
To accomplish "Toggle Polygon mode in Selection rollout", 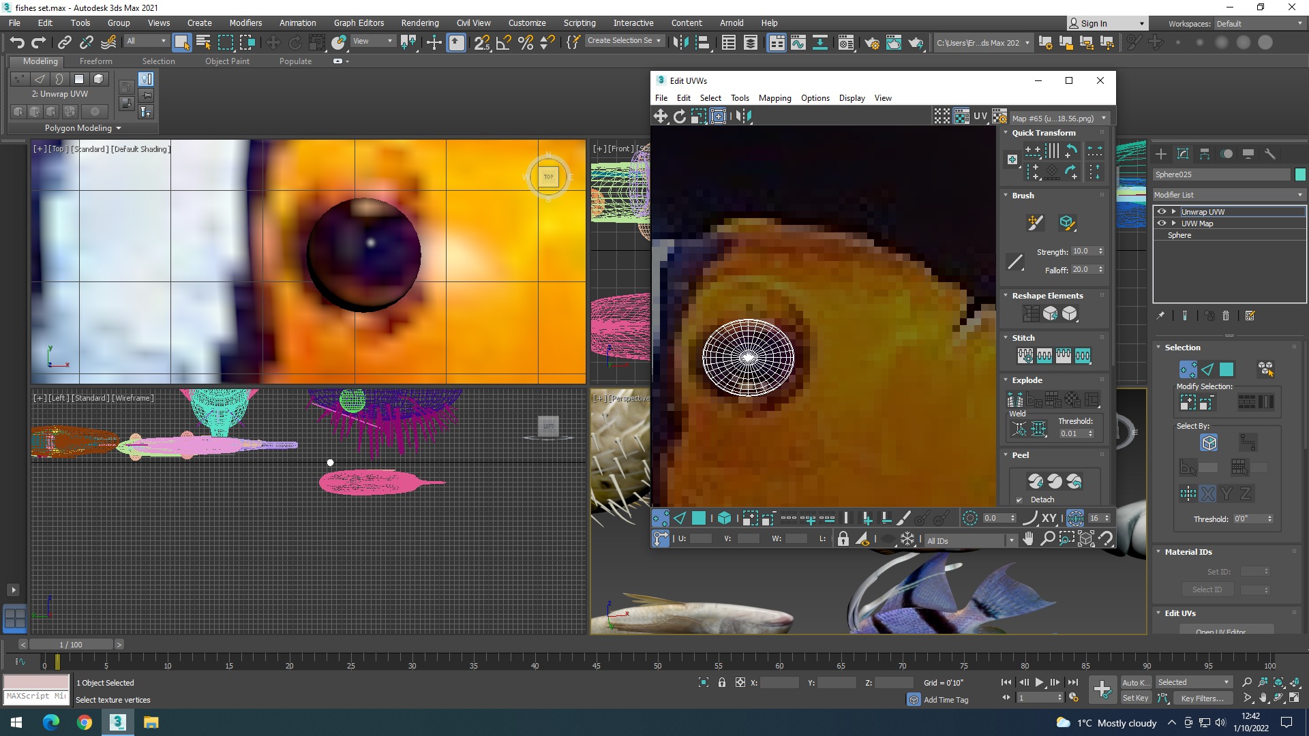I will click(1227, 369).
